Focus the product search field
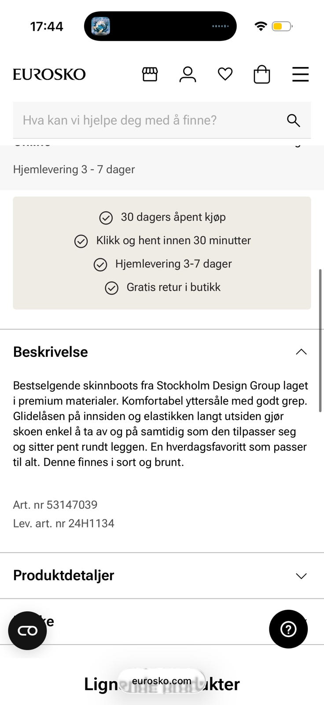The width and height of the screenshot is (324, 705). [x=145, y=120]
